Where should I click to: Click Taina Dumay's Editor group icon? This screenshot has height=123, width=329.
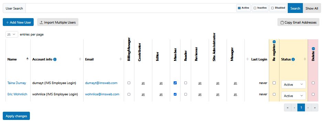161,83
